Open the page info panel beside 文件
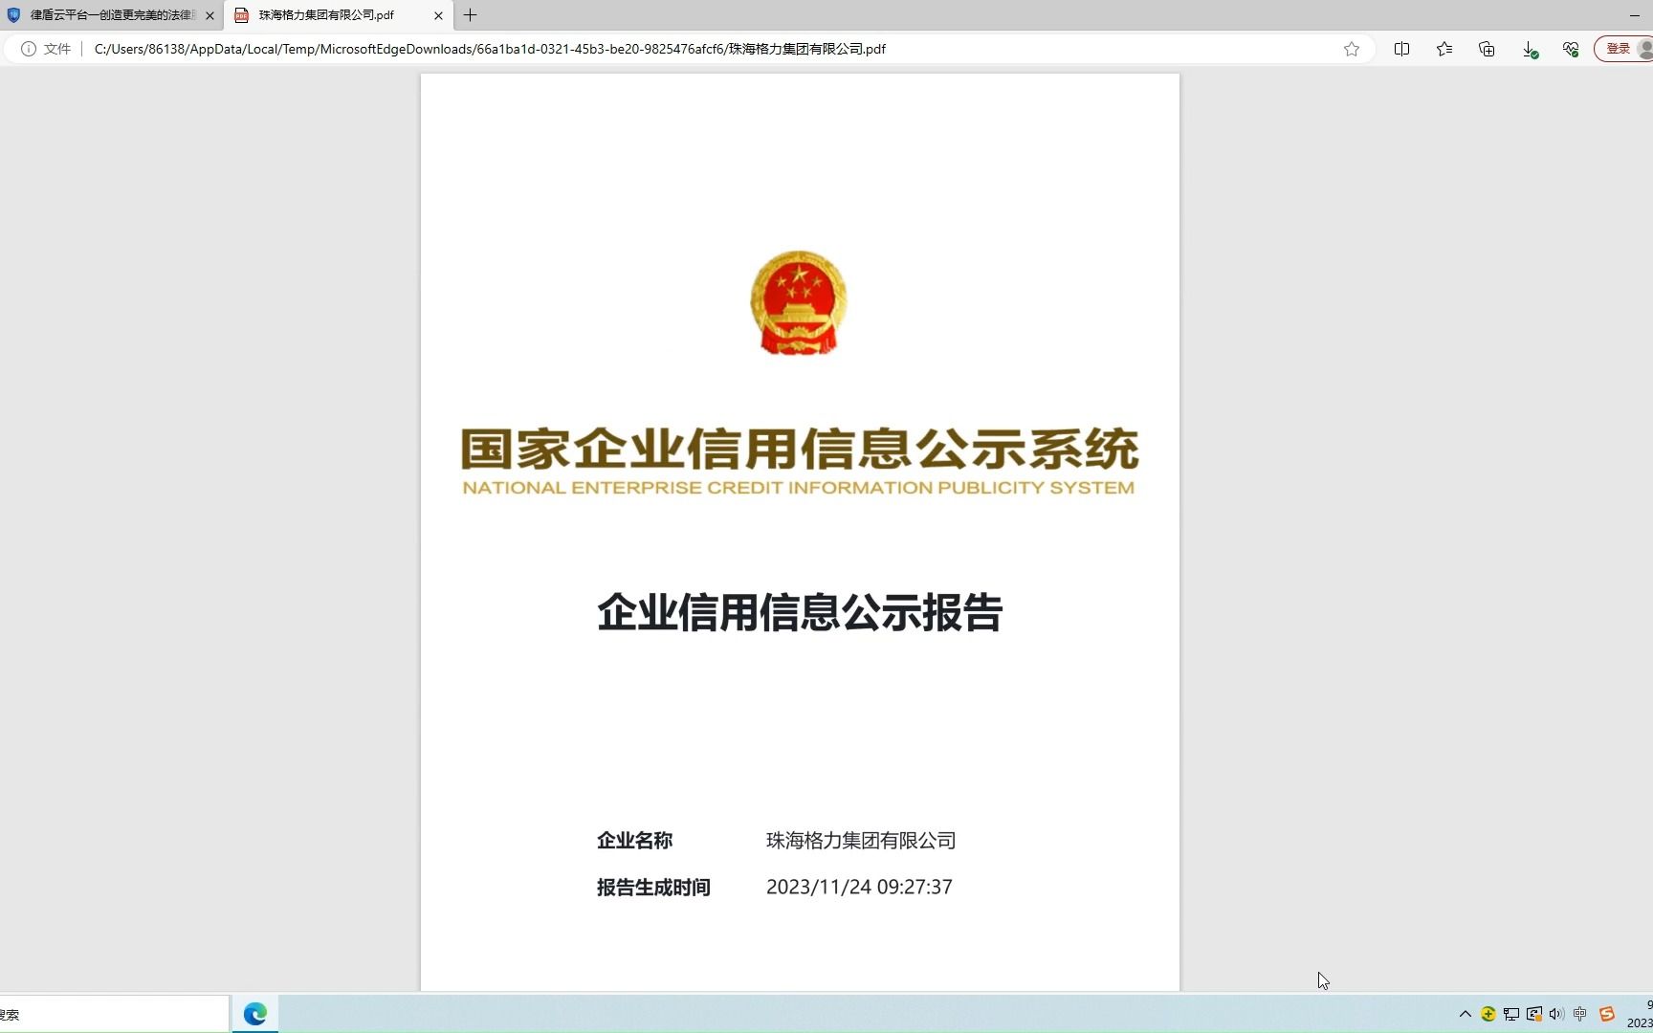Screen dimensions: 1653x1033 point(28,49)
